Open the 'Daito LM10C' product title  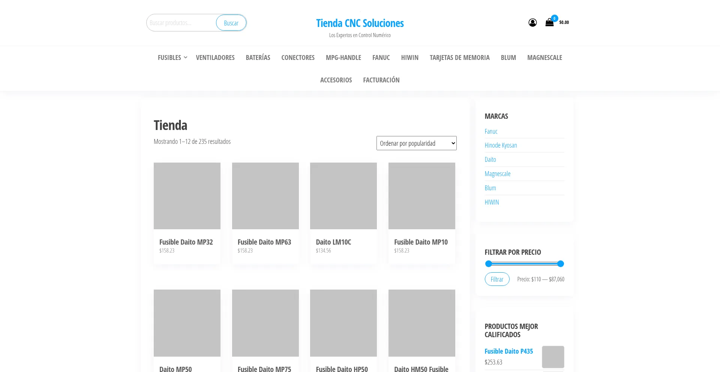coord(333,242)
